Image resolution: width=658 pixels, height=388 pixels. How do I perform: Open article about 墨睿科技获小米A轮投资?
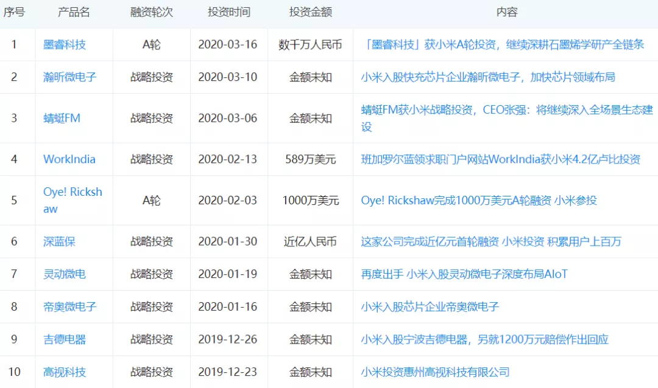click(502, 44)
